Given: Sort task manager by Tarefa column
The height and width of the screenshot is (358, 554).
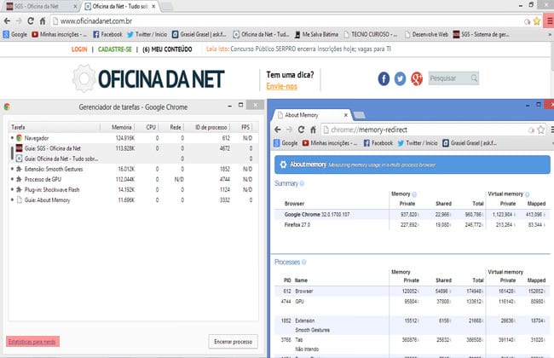Looking at the screenshot, I should point(55,127).
